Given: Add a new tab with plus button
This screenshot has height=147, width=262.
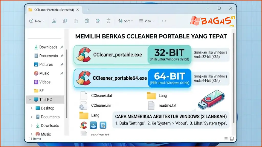Looking at the screenshot, I should pyautogui.click(x=88, y=10).
